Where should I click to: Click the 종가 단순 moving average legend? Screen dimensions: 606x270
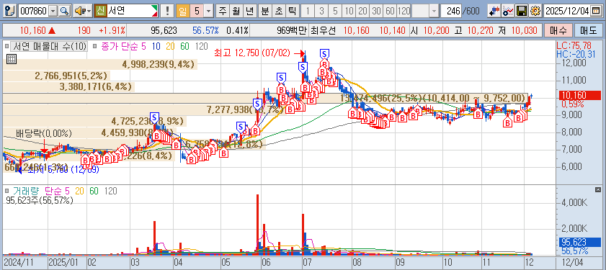coord(120,47)
